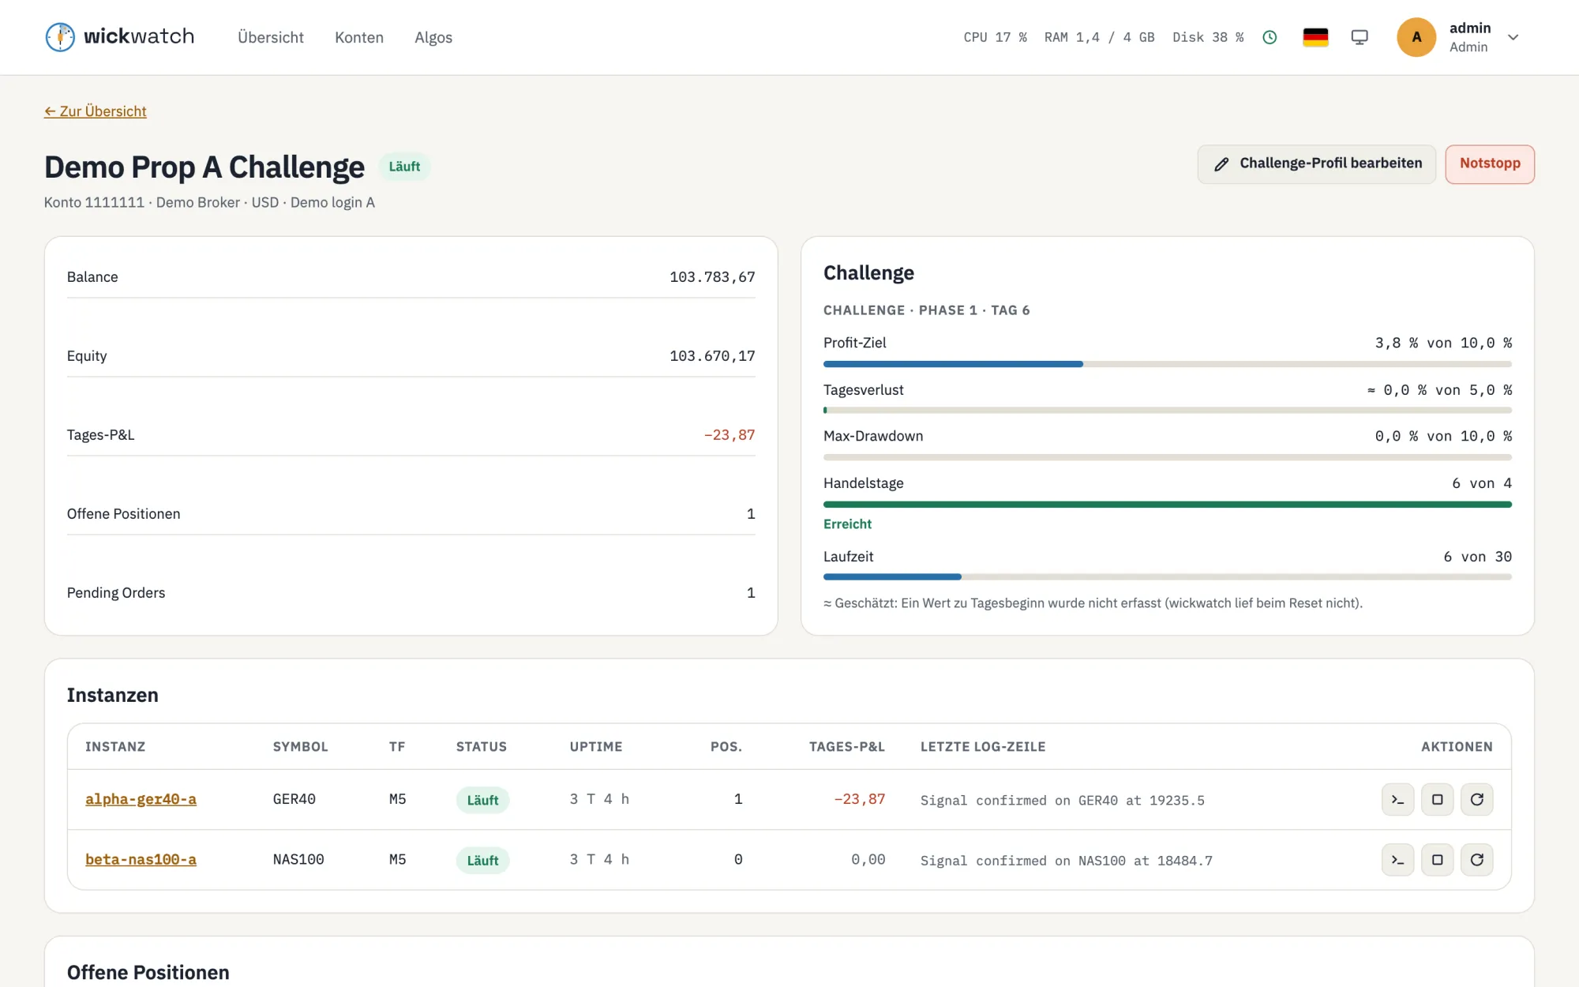
Task: Click the Pending Orders row label
Action: click(116, 593)
